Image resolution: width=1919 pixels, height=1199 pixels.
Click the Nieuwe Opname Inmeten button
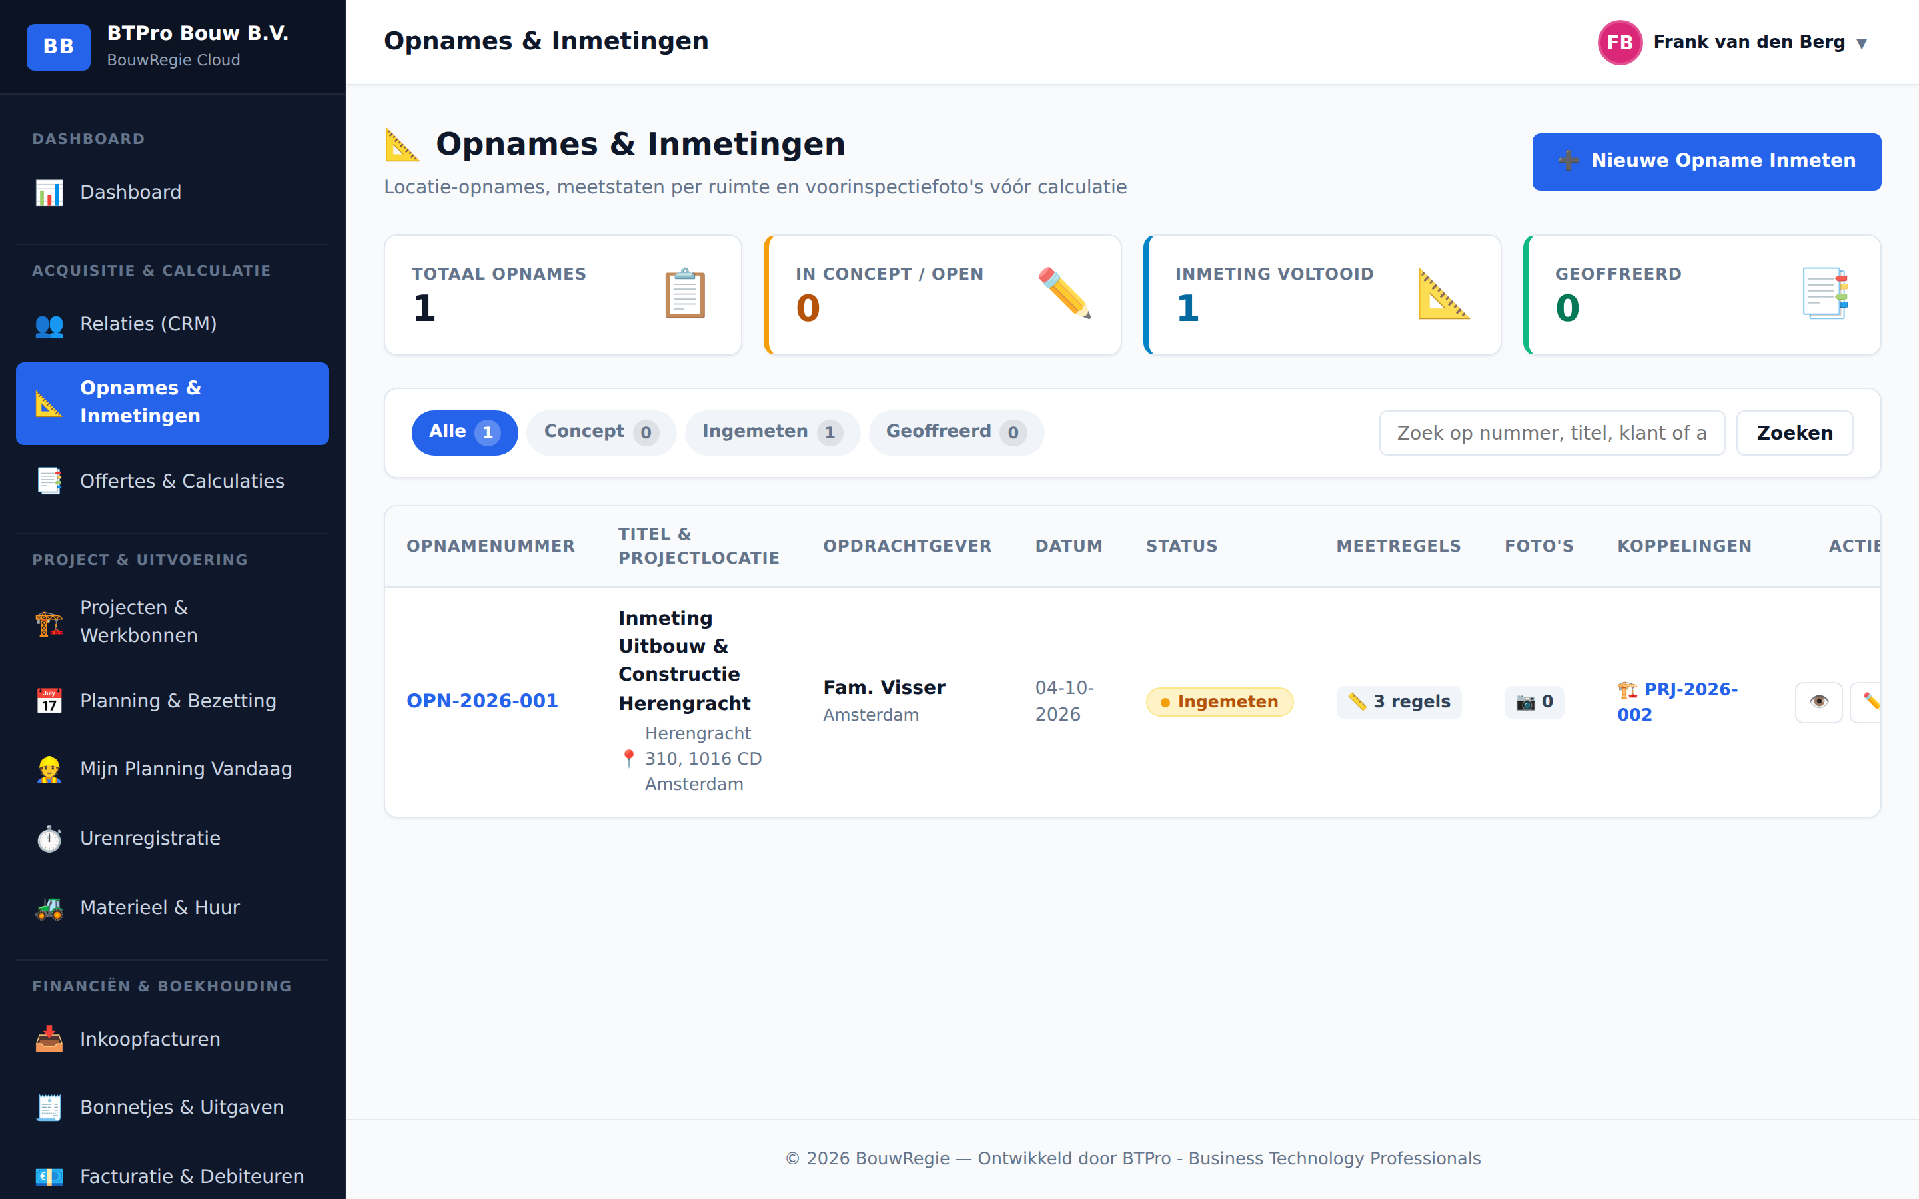(1706, 161)
